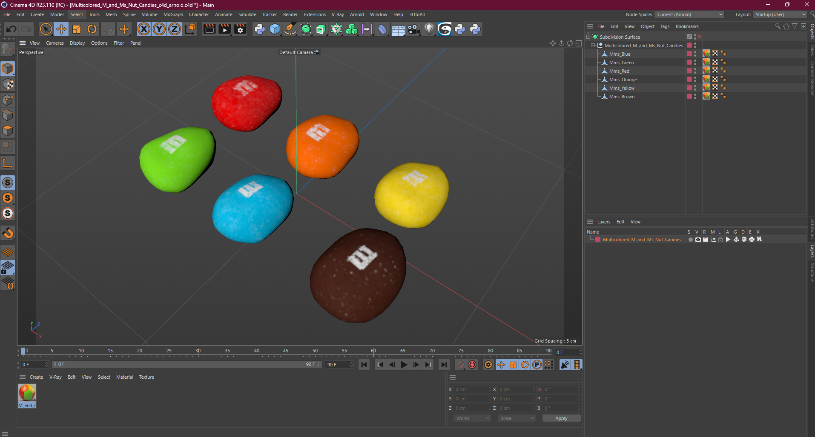
Task: Select the Live Selection tool
Action: [46, 29]
